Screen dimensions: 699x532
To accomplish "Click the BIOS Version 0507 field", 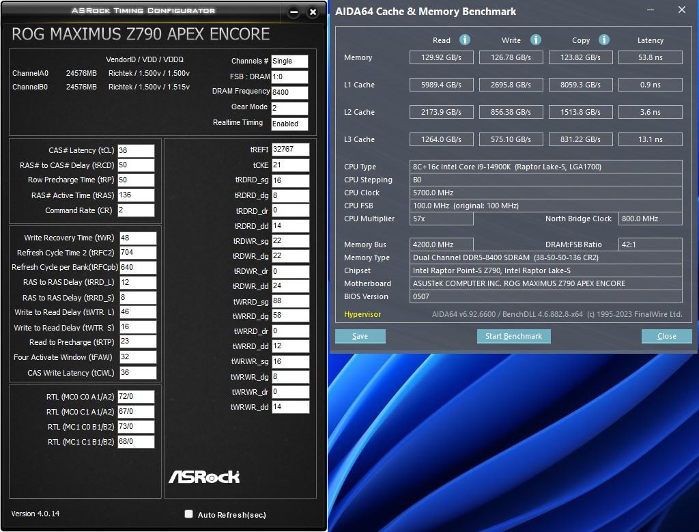I will point(545,296).
